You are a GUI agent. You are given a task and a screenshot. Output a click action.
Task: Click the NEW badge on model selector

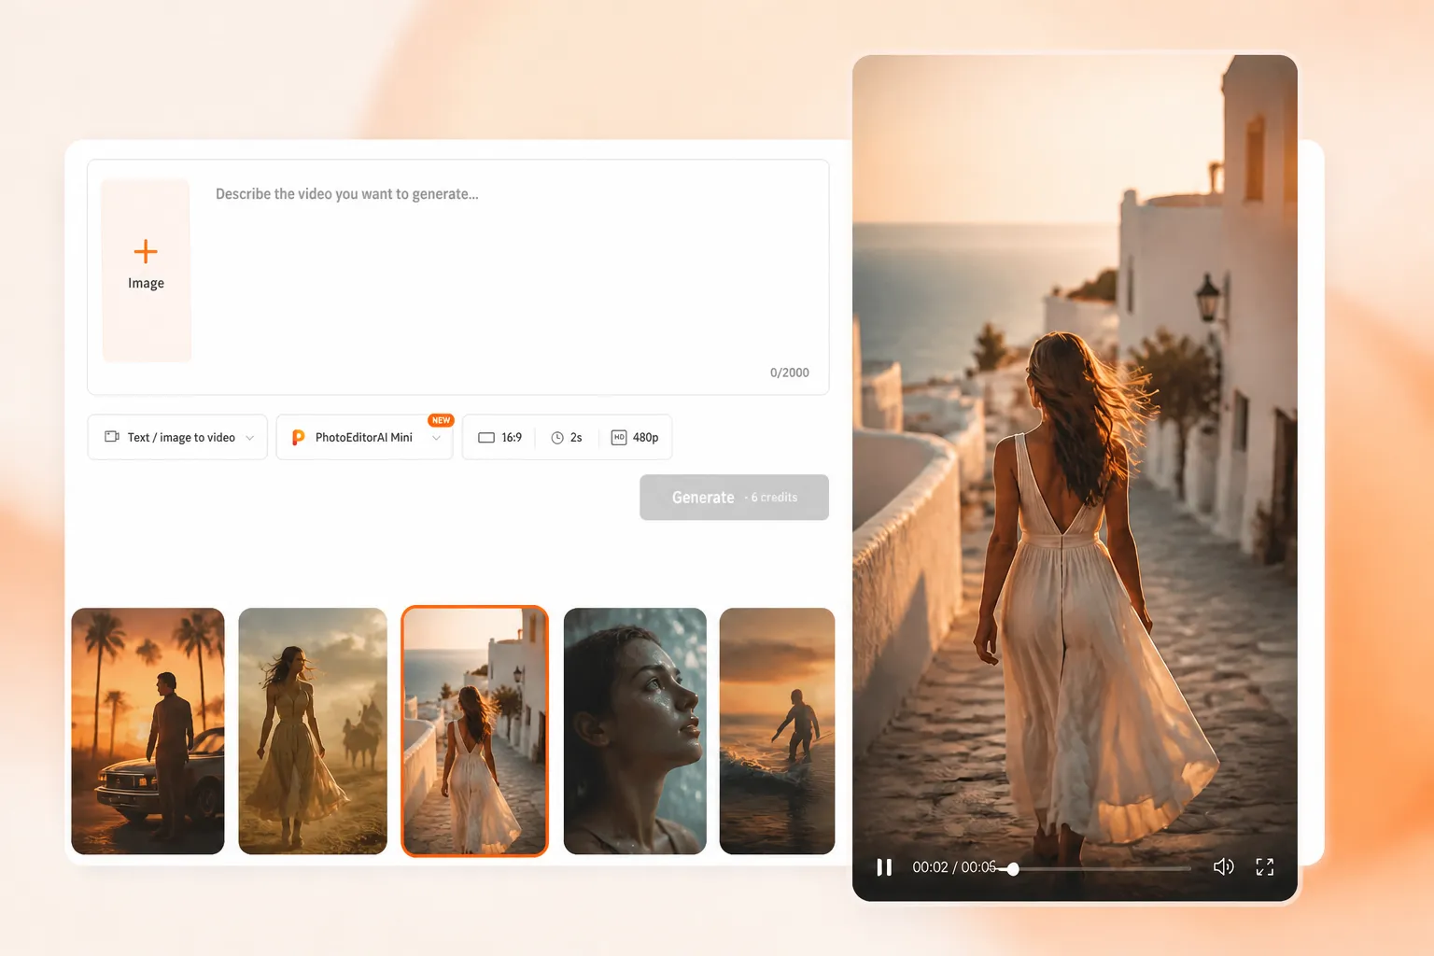click(441, 420)
